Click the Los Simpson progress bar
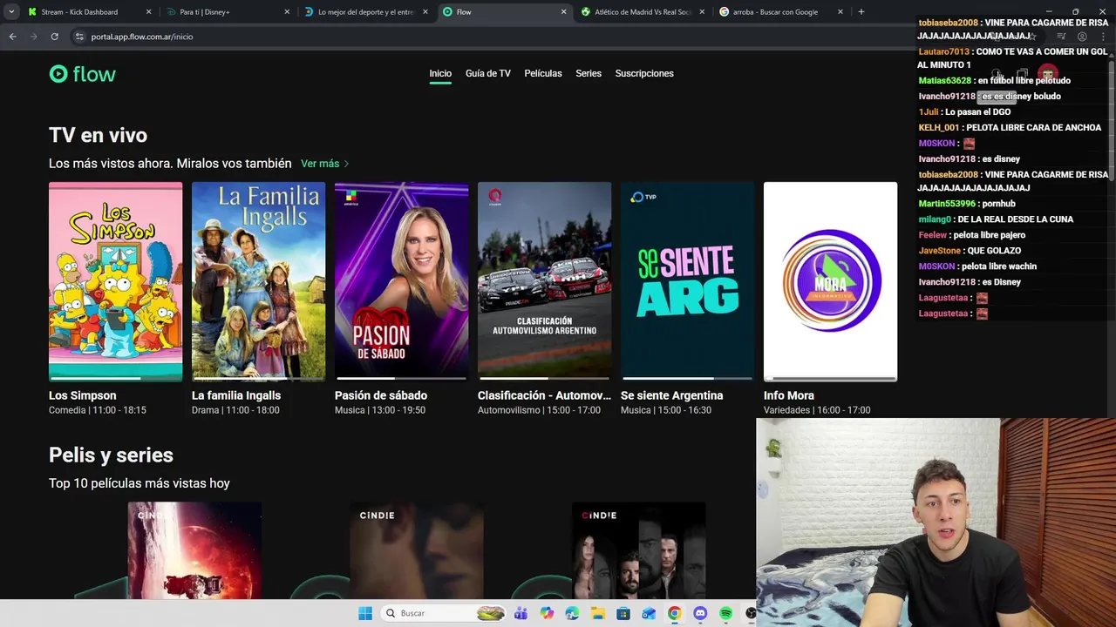The image size is (1116, 627). (116, 379)
